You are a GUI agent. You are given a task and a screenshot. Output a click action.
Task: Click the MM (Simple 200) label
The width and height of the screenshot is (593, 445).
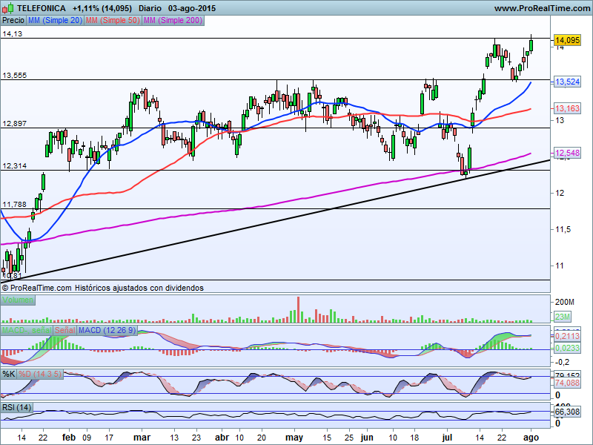coord(171,19)
